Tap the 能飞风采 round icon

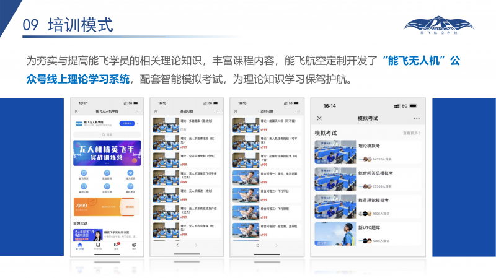click(84, 173)
